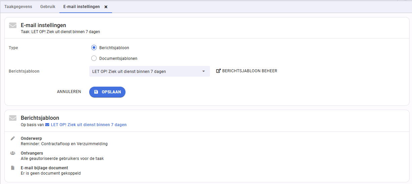Close the E-mail instellingen tab
Image resolution: width=412 pixels, height=184 pixels.
pos(106,7)
